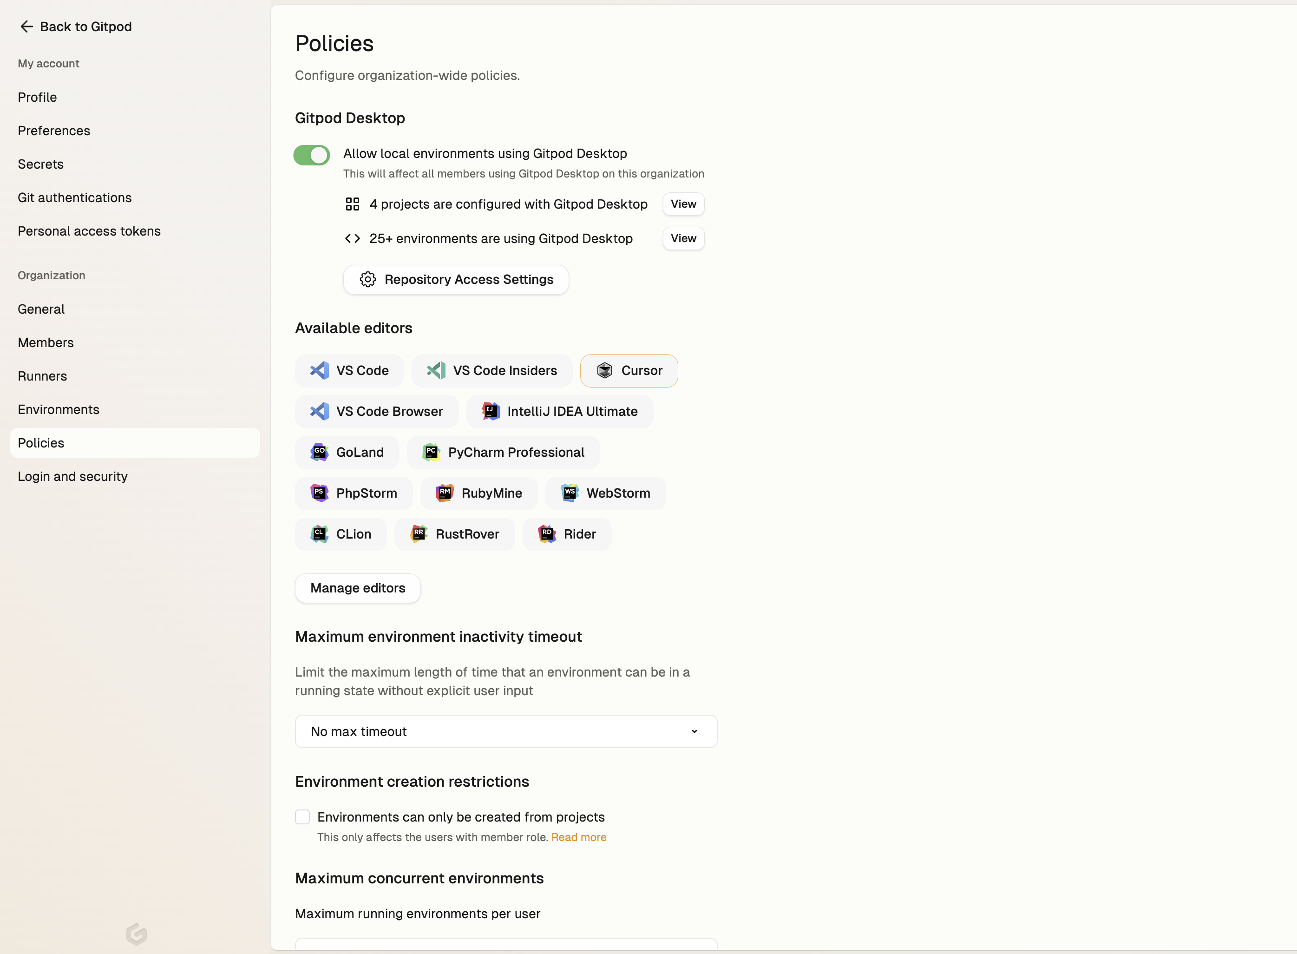1297x954 pixels.
Task: Open Personal access tokens section
Action: click(90, 231)
